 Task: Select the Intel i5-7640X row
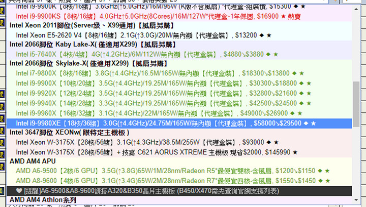click(x=179, y=54)
